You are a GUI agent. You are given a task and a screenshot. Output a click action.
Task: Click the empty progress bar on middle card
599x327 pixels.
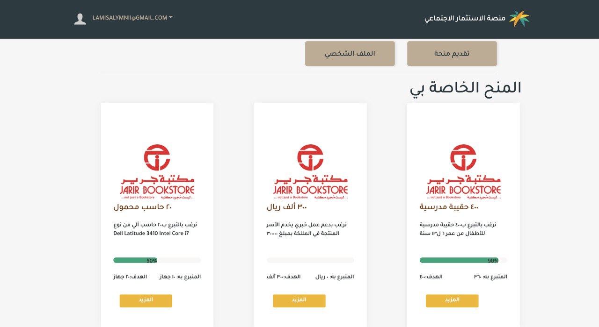[x=310, y=260]
